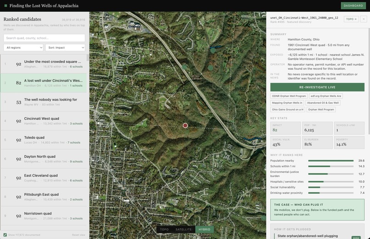Click the Environmental-justice burden bar
The height and width of the screenshot is (239, 370).
tap(331, 174)
